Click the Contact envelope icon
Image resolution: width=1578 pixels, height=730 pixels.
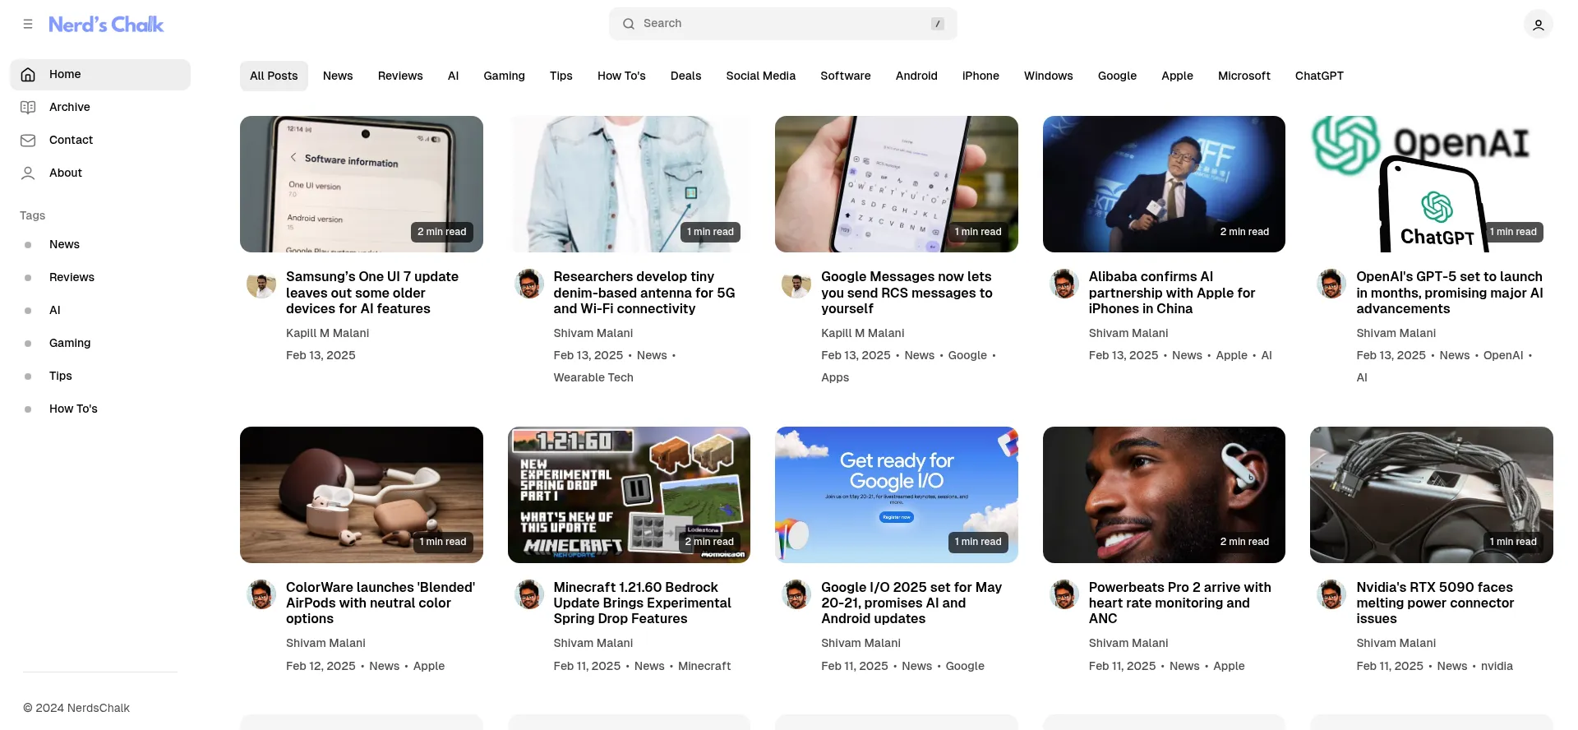point(28,141)
